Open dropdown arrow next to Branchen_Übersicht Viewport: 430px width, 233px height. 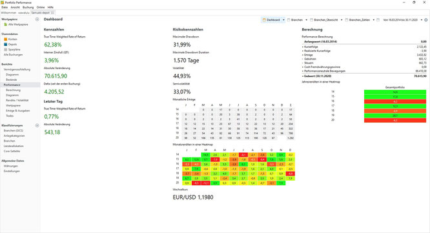pos(342,20)
